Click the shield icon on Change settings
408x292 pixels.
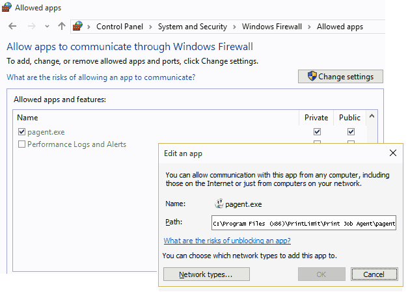coord(312,76)
